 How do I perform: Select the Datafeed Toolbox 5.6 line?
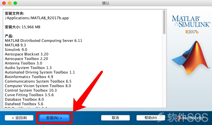pyautogui.click(x=24, y=104)
